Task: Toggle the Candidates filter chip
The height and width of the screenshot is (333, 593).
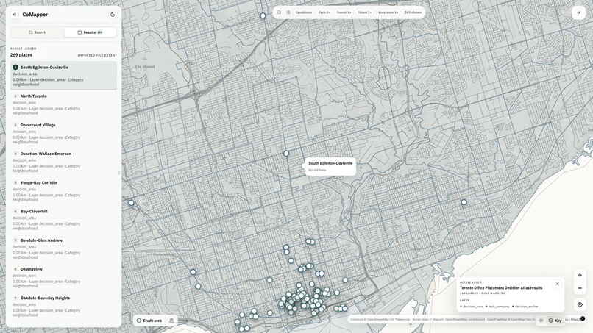Action: click(x=304, y=12)
